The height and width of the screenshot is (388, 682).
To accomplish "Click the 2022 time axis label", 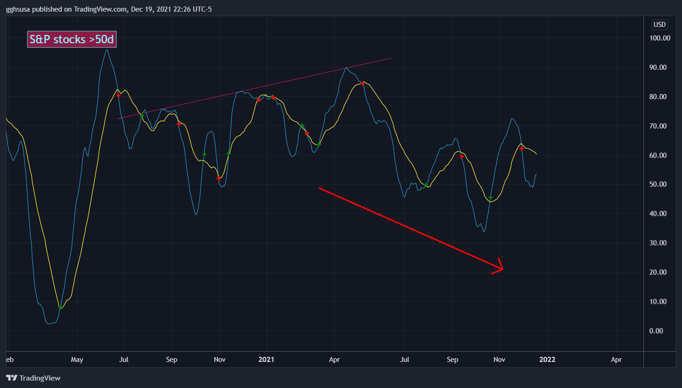I will click(547, 360).
